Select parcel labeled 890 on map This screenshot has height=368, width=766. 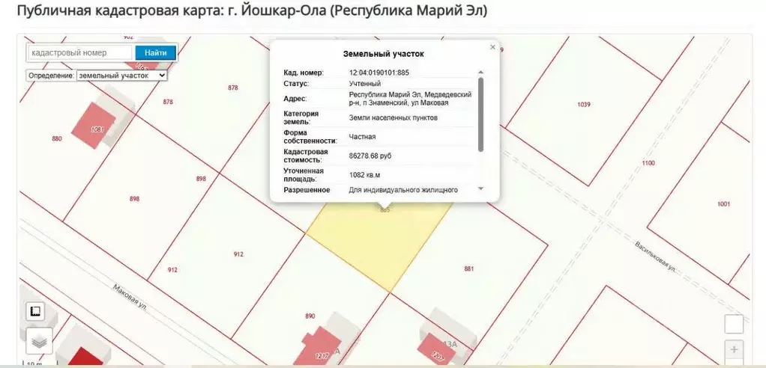[x=310, y=316]
